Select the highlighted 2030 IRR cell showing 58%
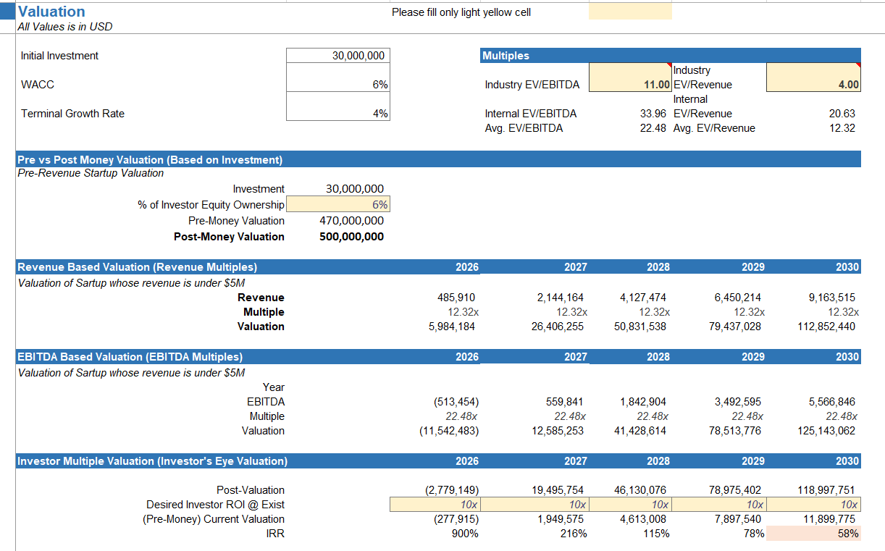The height and width of the screenshot is (551, 885). 813,533
